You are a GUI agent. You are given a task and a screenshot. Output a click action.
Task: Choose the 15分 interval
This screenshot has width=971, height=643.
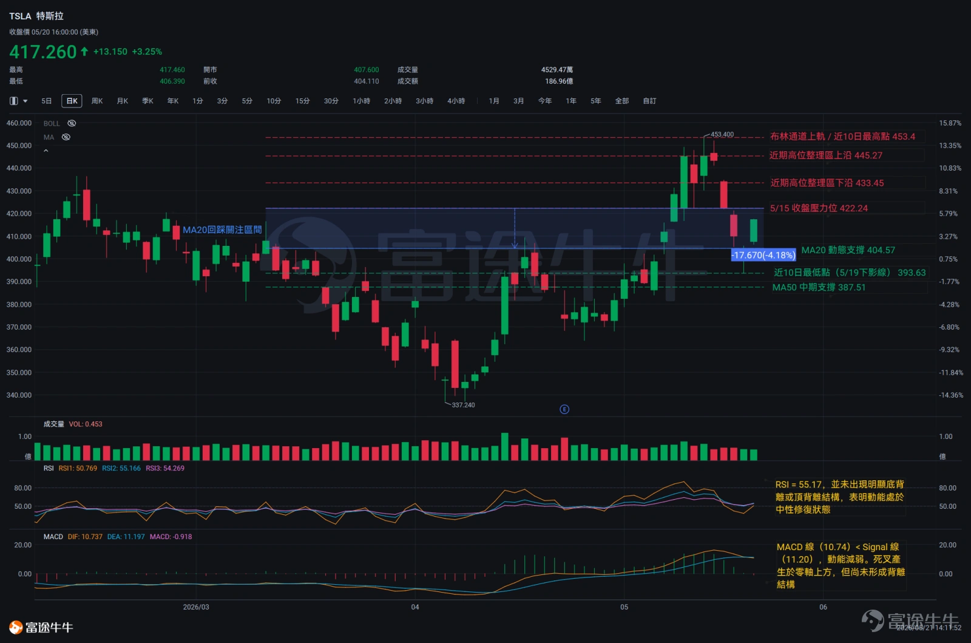(x=303, y=101)
